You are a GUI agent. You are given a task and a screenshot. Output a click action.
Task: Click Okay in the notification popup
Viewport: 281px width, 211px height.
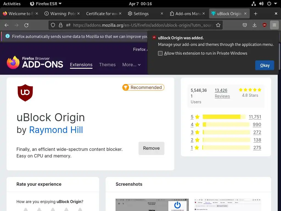(265, 65)
